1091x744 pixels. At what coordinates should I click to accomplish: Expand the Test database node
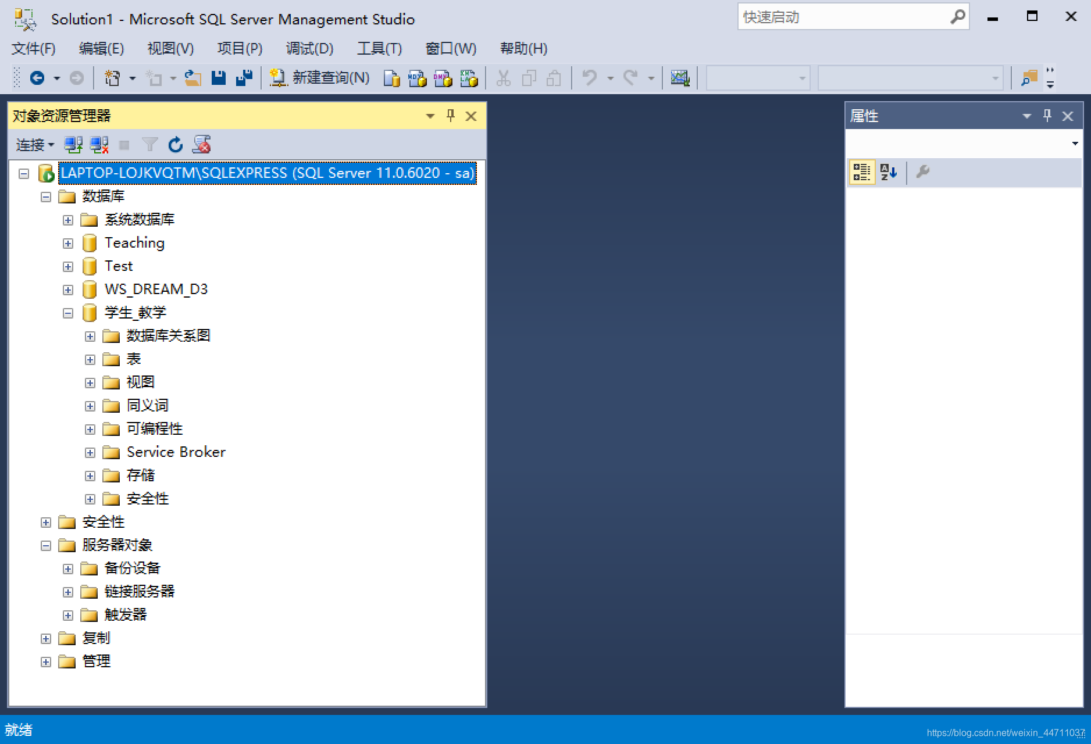(x=68, y=266)
